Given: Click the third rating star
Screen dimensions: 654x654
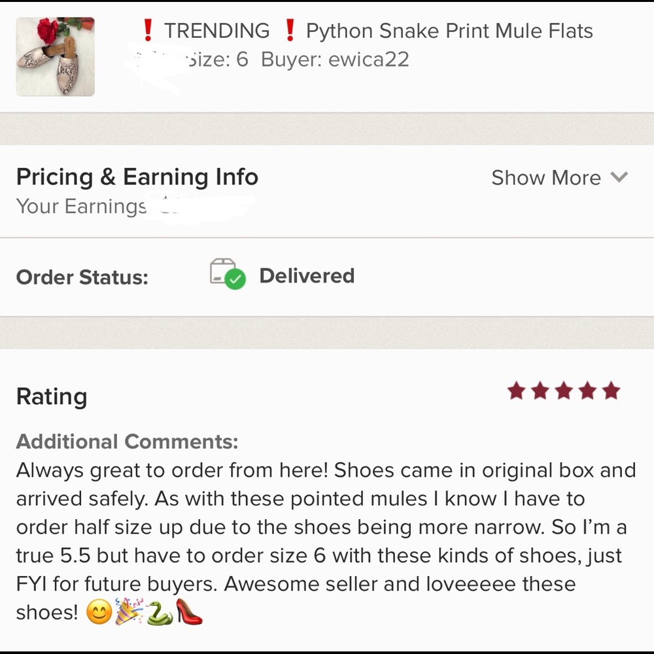Looking at the screenshot, I should (564, 392).
